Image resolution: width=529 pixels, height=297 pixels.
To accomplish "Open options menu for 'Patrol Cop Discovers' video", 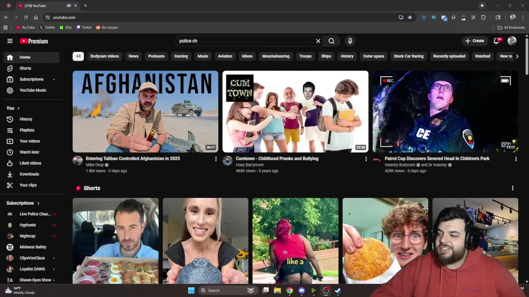I will [x=516, y=159].
